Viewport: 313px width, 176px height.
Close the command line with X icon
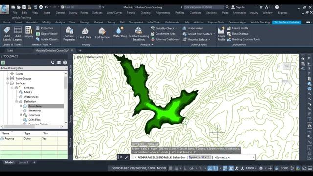tap(121, 157)
